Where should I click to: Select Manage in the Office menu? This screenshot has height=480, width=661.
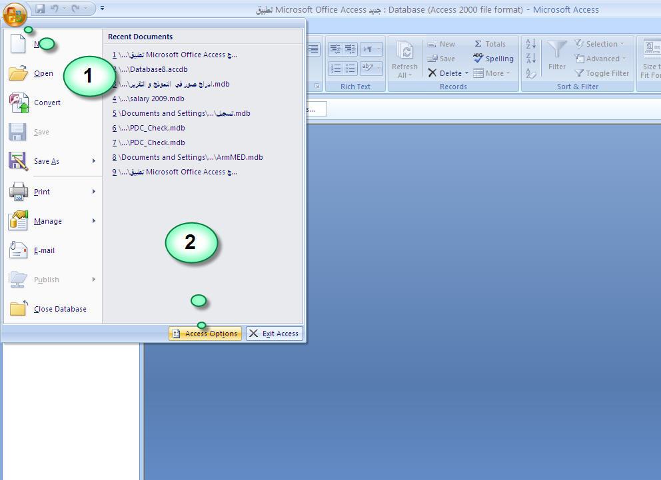coord(47,221)
